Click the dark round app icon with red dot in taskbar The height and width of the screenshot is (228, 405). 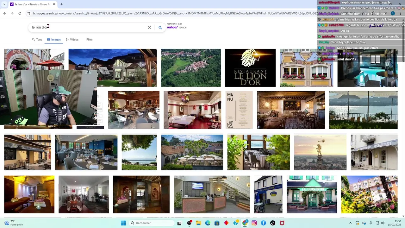189,223
